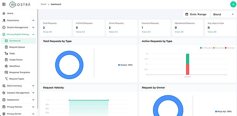Click the Total Requests by Type donut

click(69, 65)
